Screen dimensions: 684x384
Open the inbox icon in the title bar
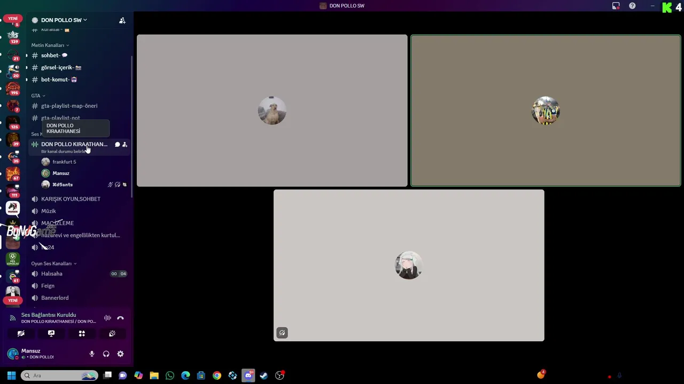pos(616,6)
